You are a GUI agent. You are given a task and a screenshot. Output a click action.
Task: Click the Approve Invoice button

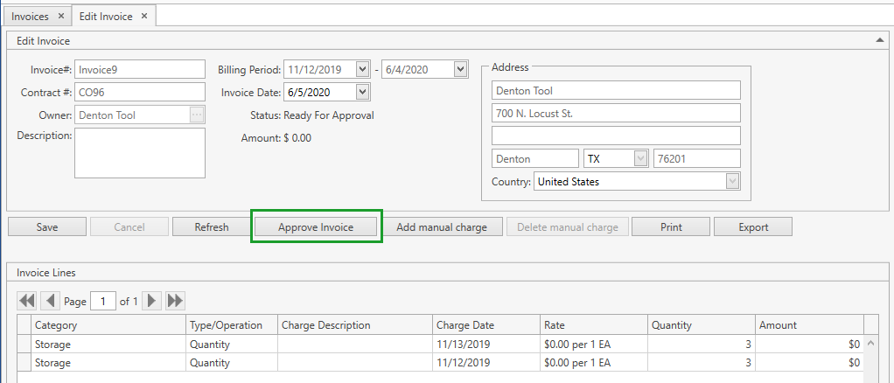(316, 227)
